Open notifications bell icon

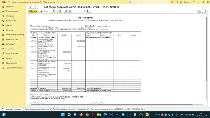[x=172, y=2]
